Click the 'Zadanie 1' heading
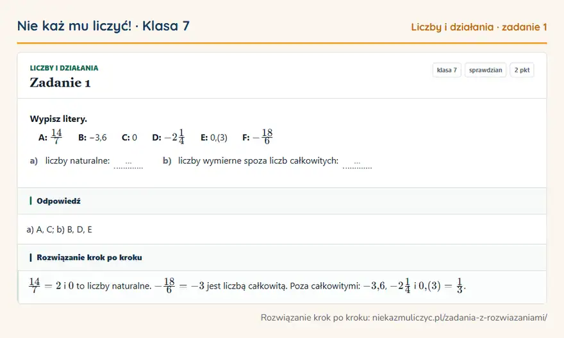This screenshot has height=338, width=564. (60, 83)
